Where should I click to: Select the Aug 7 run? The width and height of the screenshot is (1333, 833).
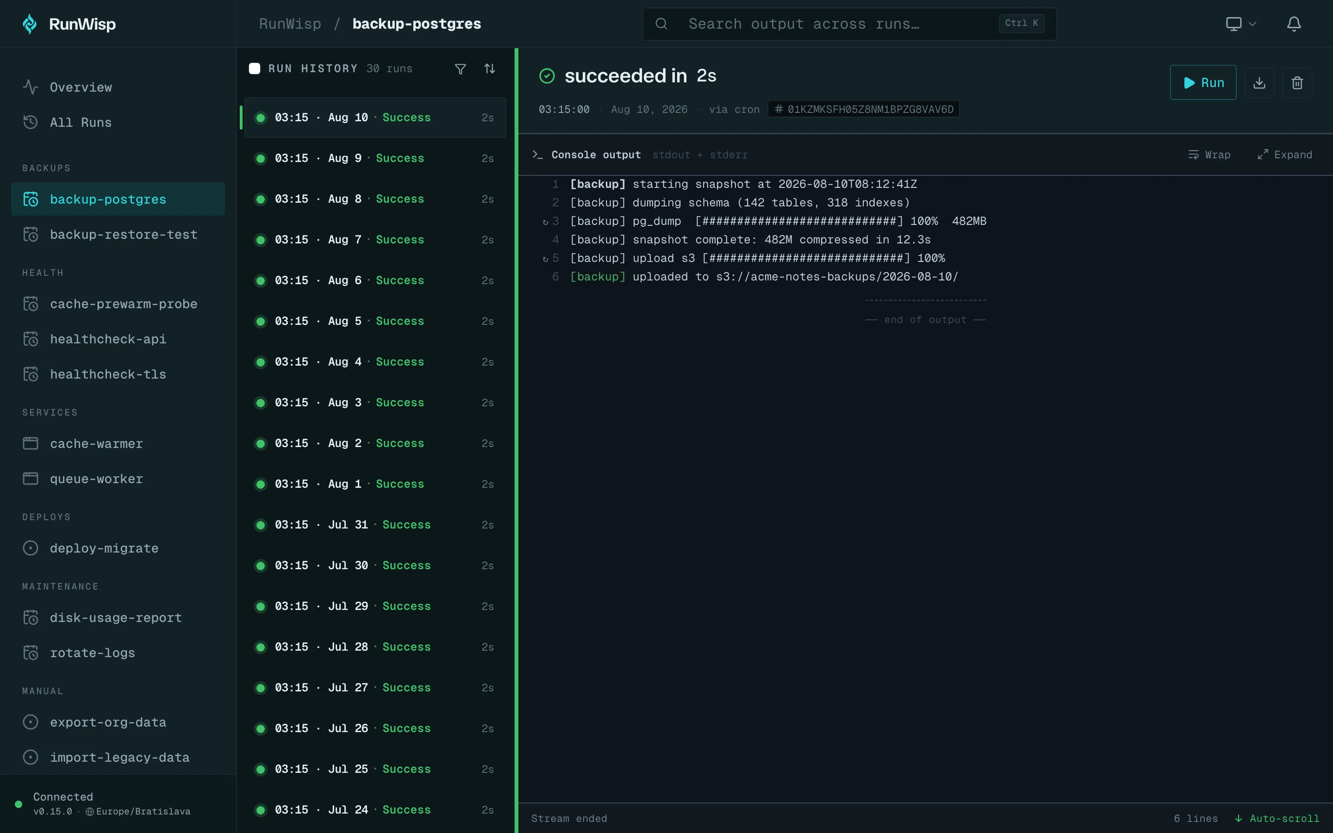[x=375, y=240]
